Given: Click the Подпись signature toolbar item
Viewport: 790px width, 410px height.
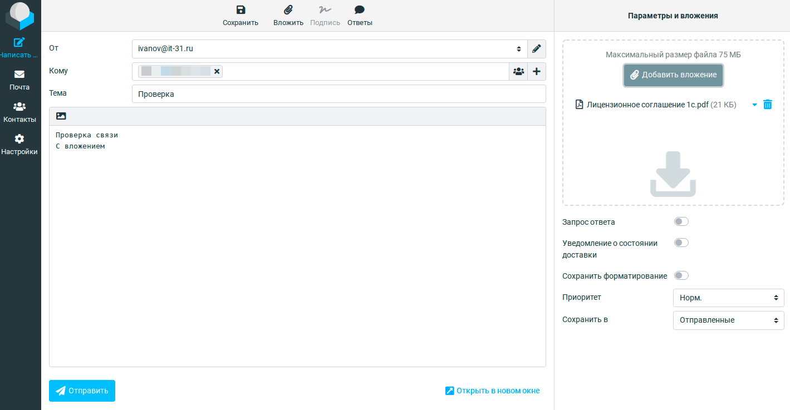Looking at the screenshot, I should pos(325,16).
